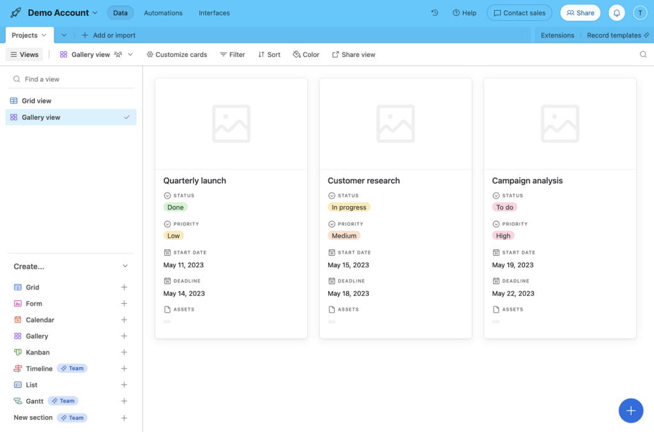
Task: Open search in the view toolbar
Action: 643,55
